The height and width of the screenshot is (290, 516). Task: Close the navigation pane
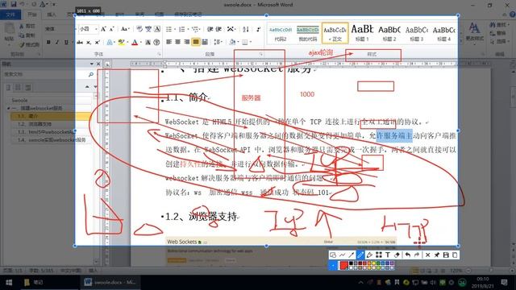(98, 64)
